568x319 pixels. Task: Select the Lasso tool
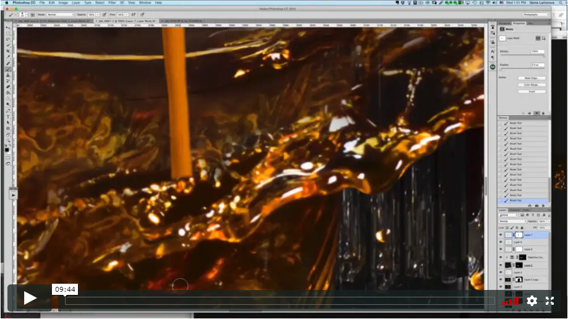pos(8,39)
